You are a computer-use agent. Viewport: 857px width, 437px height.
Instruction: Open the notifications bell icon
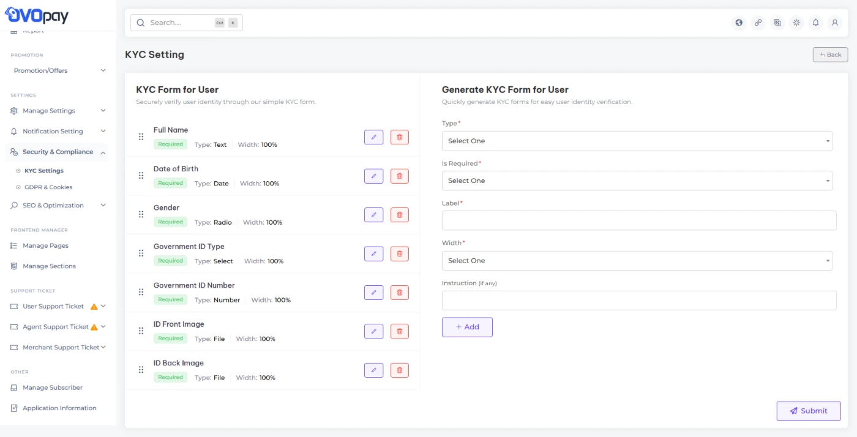click(815, 23)
